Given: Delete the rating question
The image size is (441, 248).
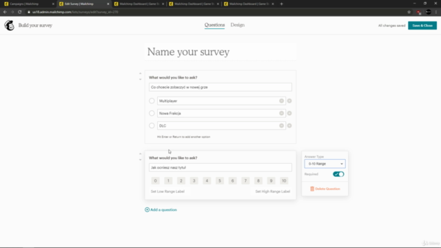Looking at the screenshot, I should (325, 189).
